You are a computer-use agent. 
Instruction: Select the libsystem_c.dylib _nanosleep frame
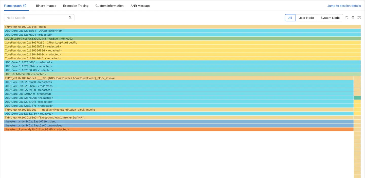[x=177, y=125]
